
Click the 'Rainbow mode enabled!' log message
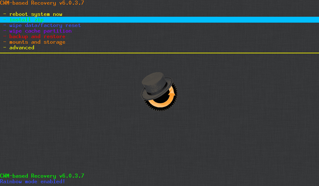pos(32,181)
